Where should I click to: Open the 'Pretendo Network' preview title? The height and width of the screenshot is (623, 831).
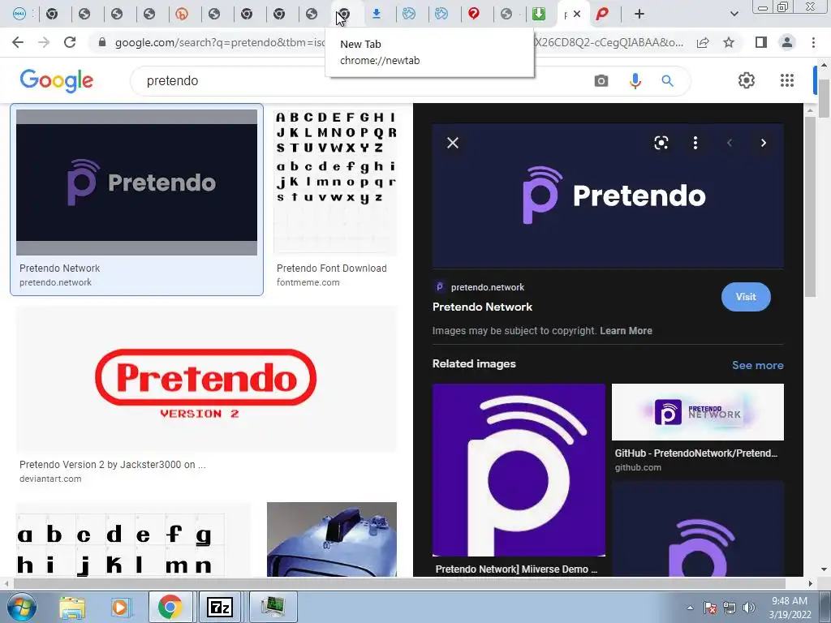click(482, 307)
